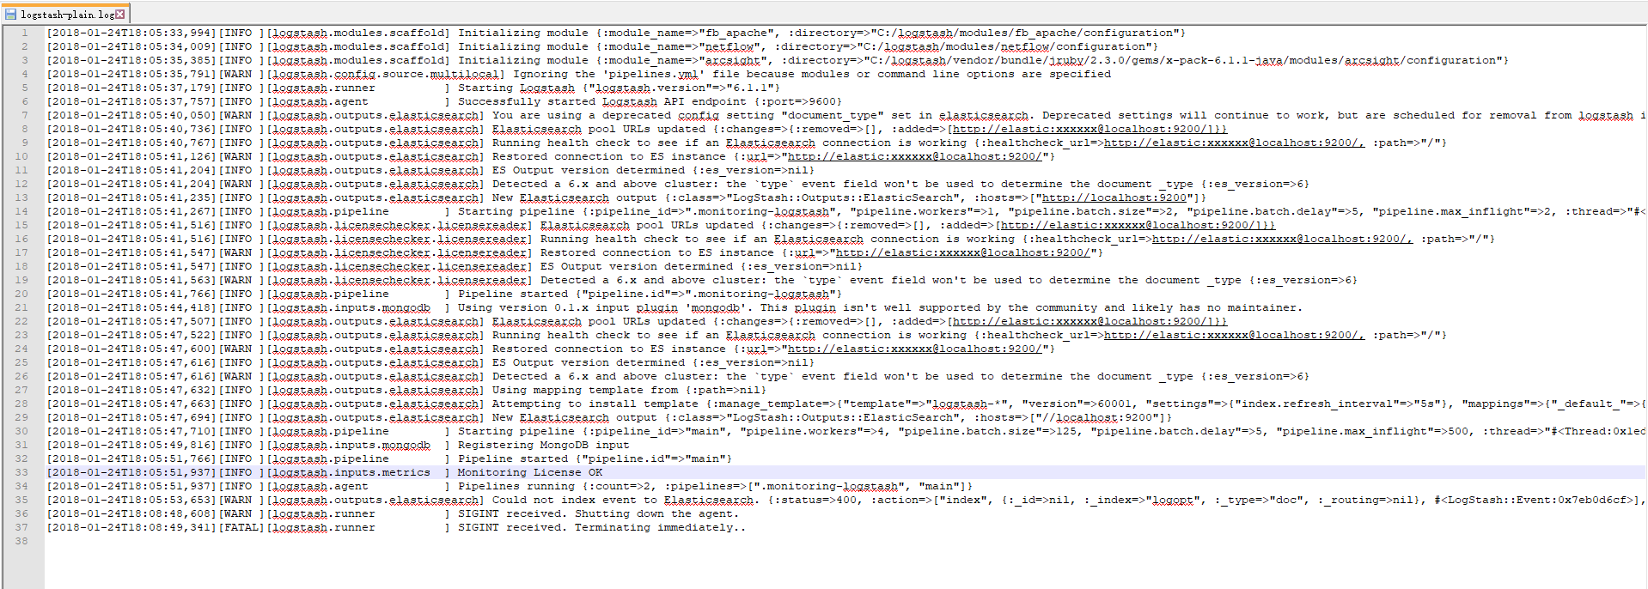This screenshot has height=589, width=1648.
Task: Click line number 35 in the margin
Action: click(21, 500)
